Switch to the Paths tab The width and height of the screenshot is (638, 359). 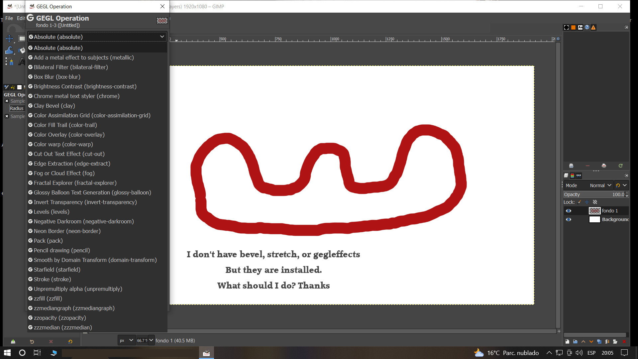[x=579, y=176]
